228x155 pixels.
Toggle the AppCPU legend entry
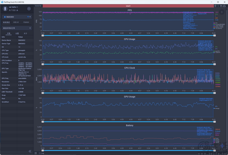coord(217,51)
